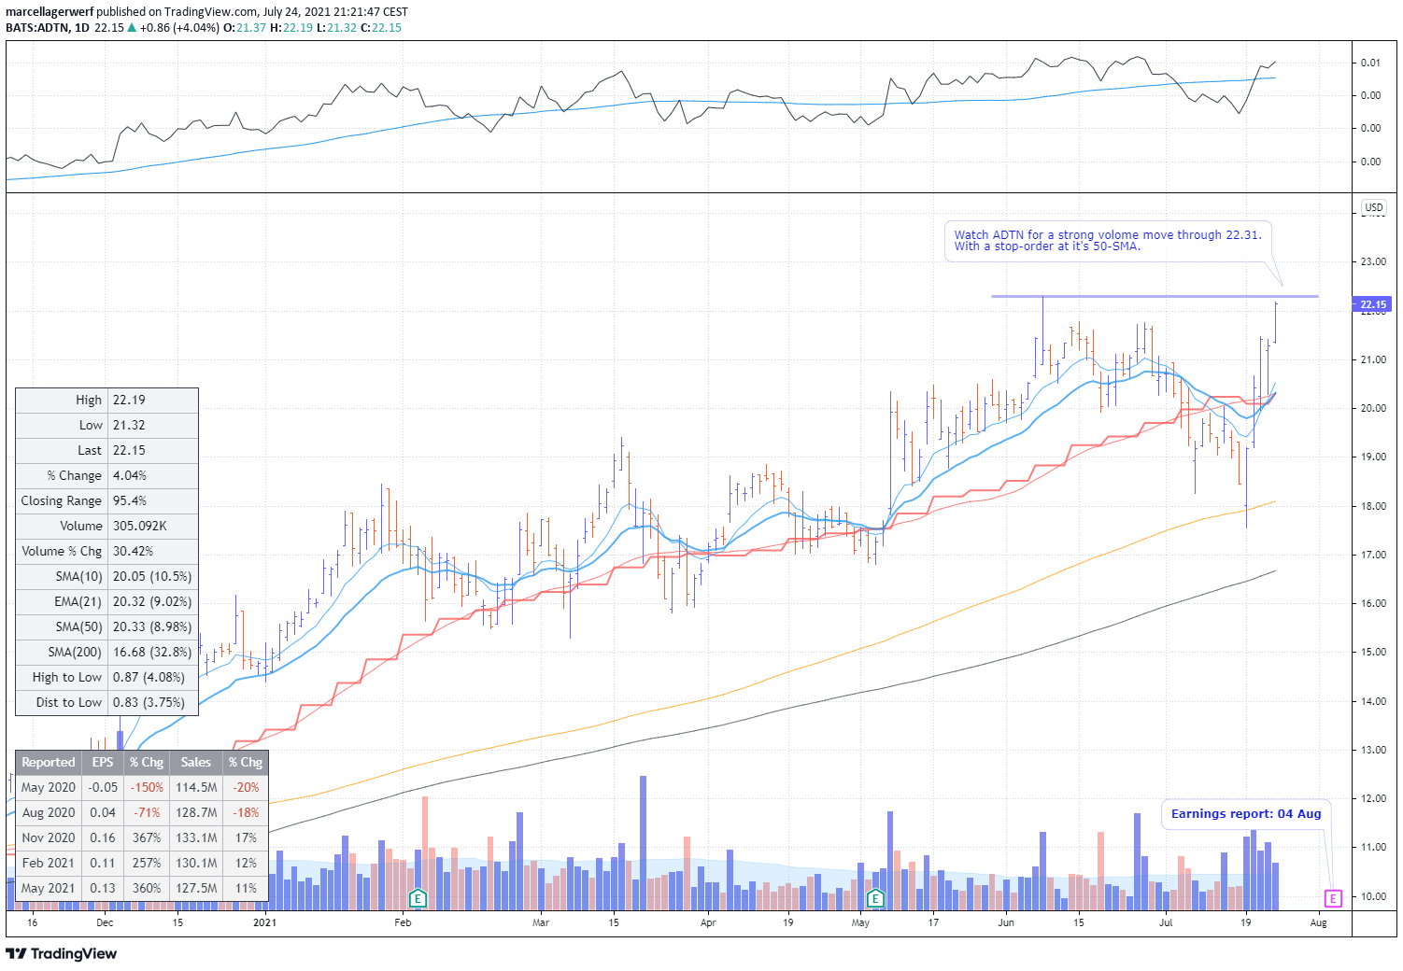This screenshot has width=1403, height=971.
Task: Click the May 2021 earnings row label
Action: pos(49,889)
